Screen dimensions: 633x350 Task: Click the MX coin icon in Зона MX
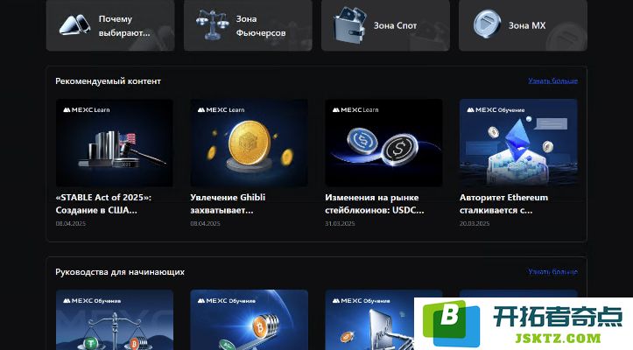[487, 24]
